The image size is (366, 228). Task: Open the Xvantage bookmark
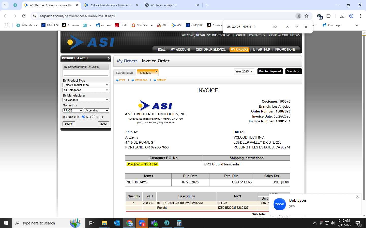(331, 25)
